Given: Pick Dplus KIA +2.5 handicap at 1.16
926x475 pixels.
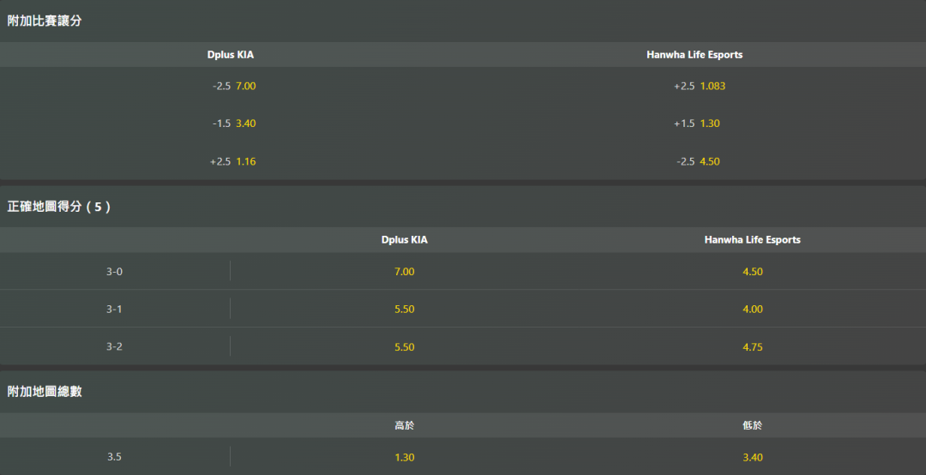Looking at the screenshot, I should tap(231, 161).
